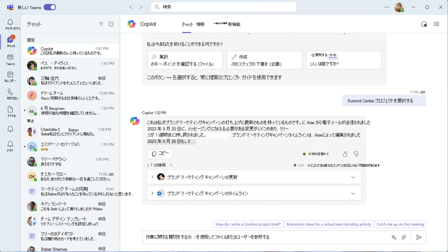Click the Copilot logo in chat header
This screenshot has width=448, height=252.
click(132, 24)
